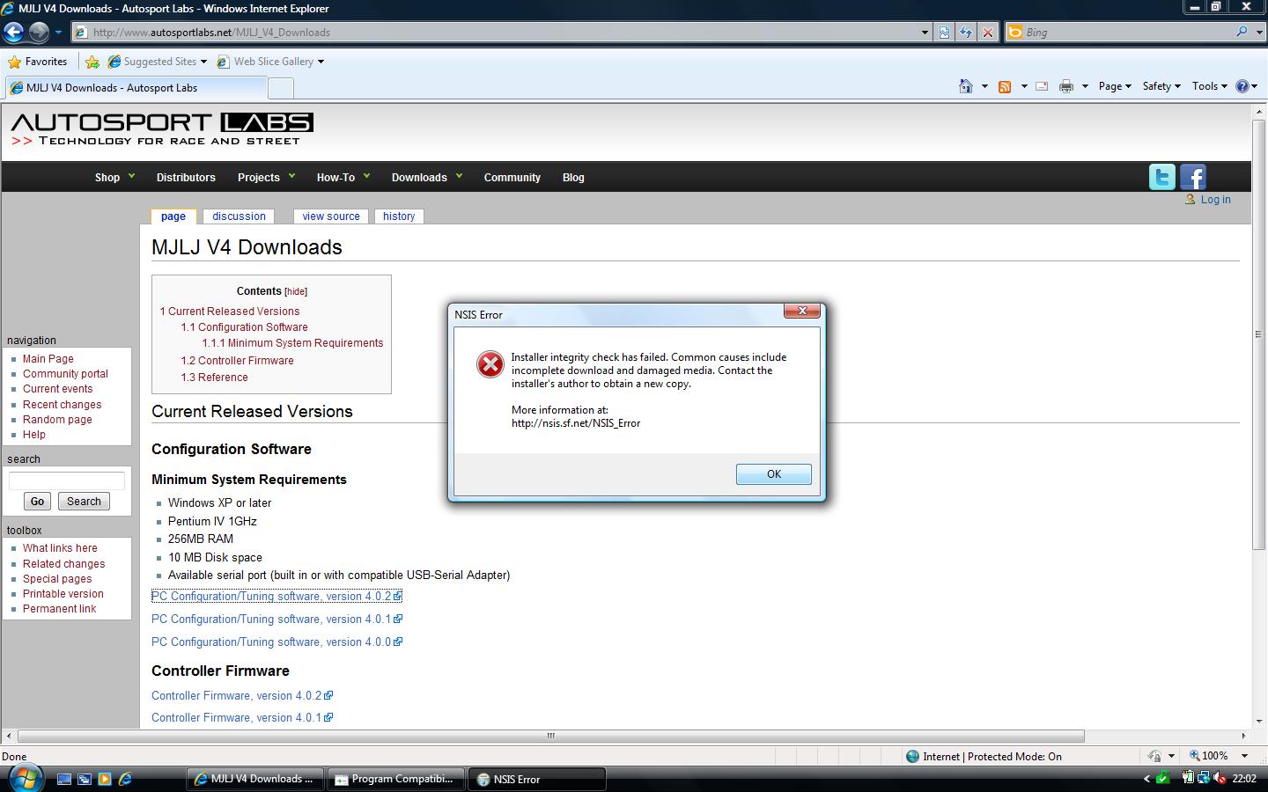Open a new browser tab

click(x=280, y=88)
